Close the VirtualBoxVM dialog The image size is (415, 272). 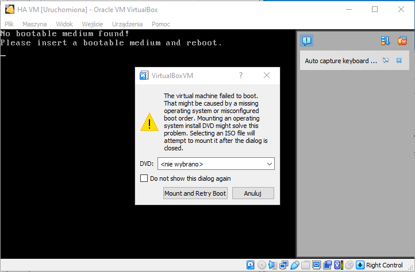tap(267, 75)
